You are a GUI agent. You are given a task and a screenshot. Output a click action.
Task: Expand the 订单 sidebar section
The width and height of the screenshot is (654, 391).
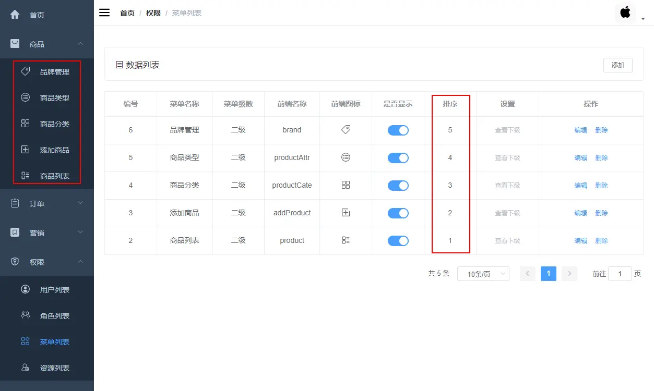click(80, 203)
